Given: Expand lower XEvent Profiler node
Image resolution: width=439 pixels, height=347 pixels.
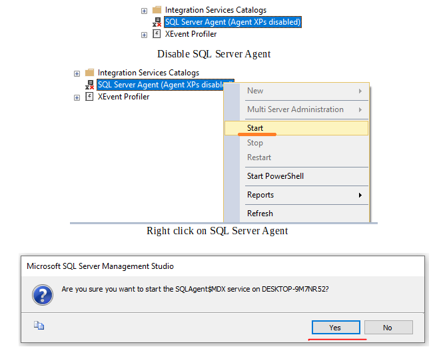Looking at the screenshot, I should (x=77, y=97).
